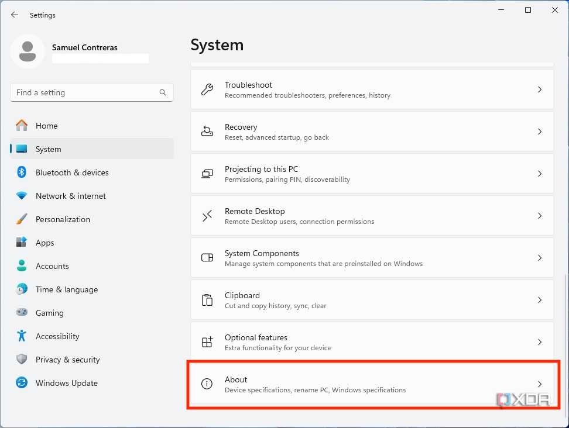Select the Accessibility label
The width and height of the screenshot is (569, 428).
57,336
